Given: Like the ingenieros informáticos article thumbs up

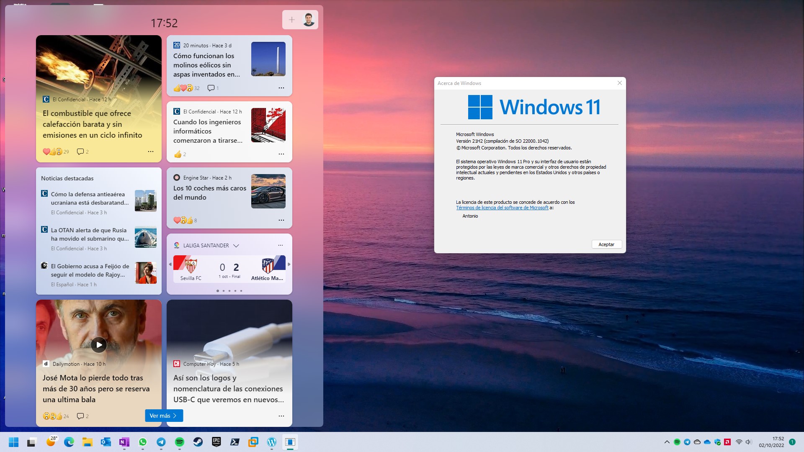Looking at the screenshot, I should pyautogui.click(x=178, y=154).
